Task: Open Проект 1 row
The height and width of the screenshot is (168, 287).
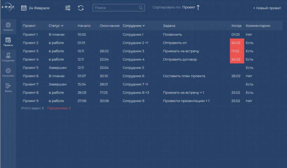Action: pyautogui.click(x=152, y=34)
